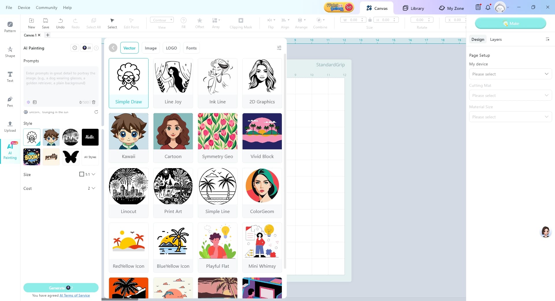Open the Upload panel
555x301 pixels.
pyautogui.click(x=10, y=126)
